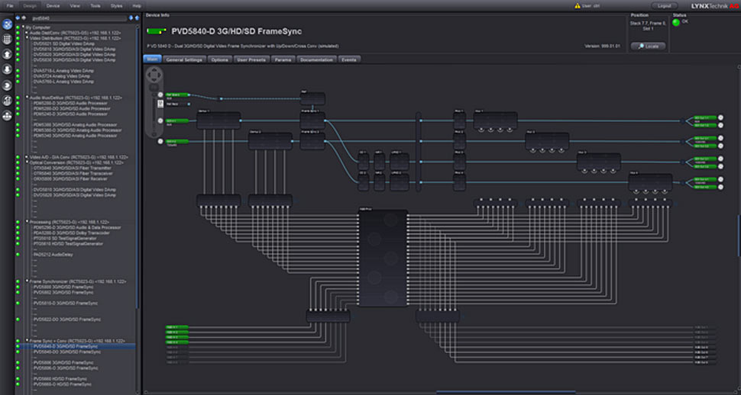
Task: Click the large audio processor block
Action: tap(383, 258)
